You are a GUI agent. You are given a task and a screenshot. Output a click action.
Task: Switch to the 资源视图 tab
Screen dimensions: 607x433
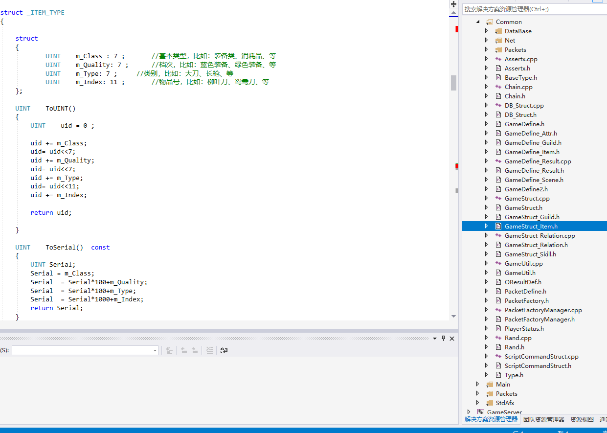(x=582, y=420)
